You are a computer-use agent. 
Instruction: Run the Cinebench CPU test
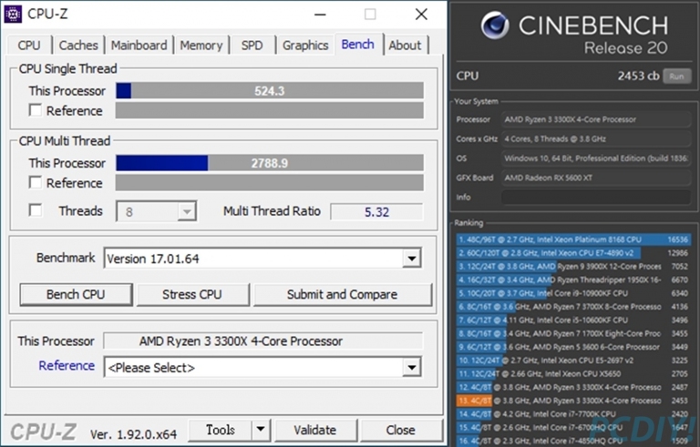tap(676, 76)
